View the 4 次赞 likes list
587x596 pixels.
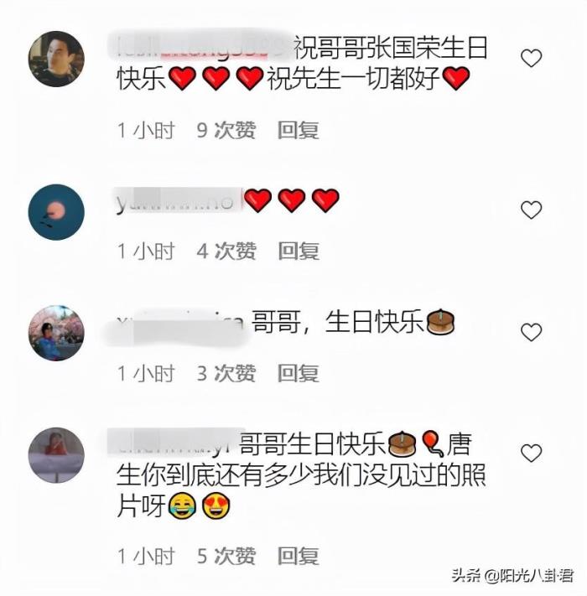click(x=226, y=251)
